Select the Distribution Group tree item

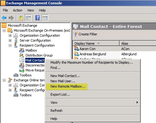[x=39, y=55]
